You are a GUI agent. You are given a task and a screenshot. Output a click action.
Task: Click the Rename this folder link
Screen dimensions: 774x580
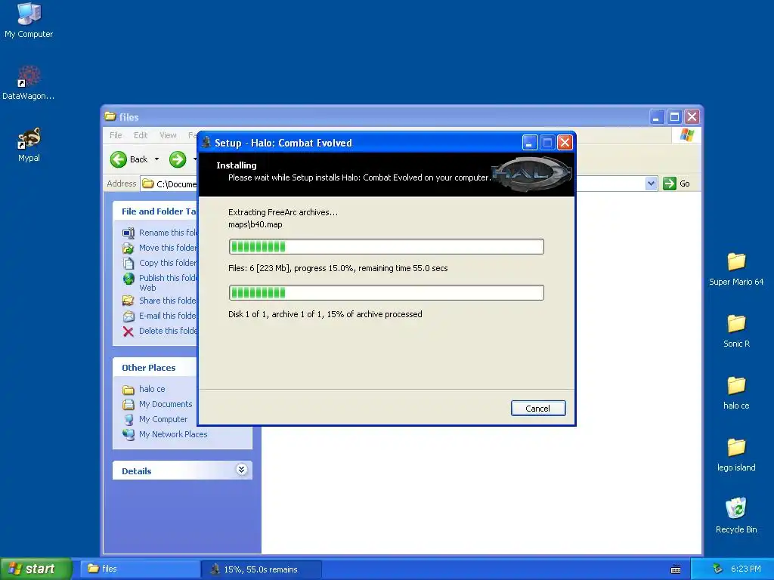click(x=168, y=233)
